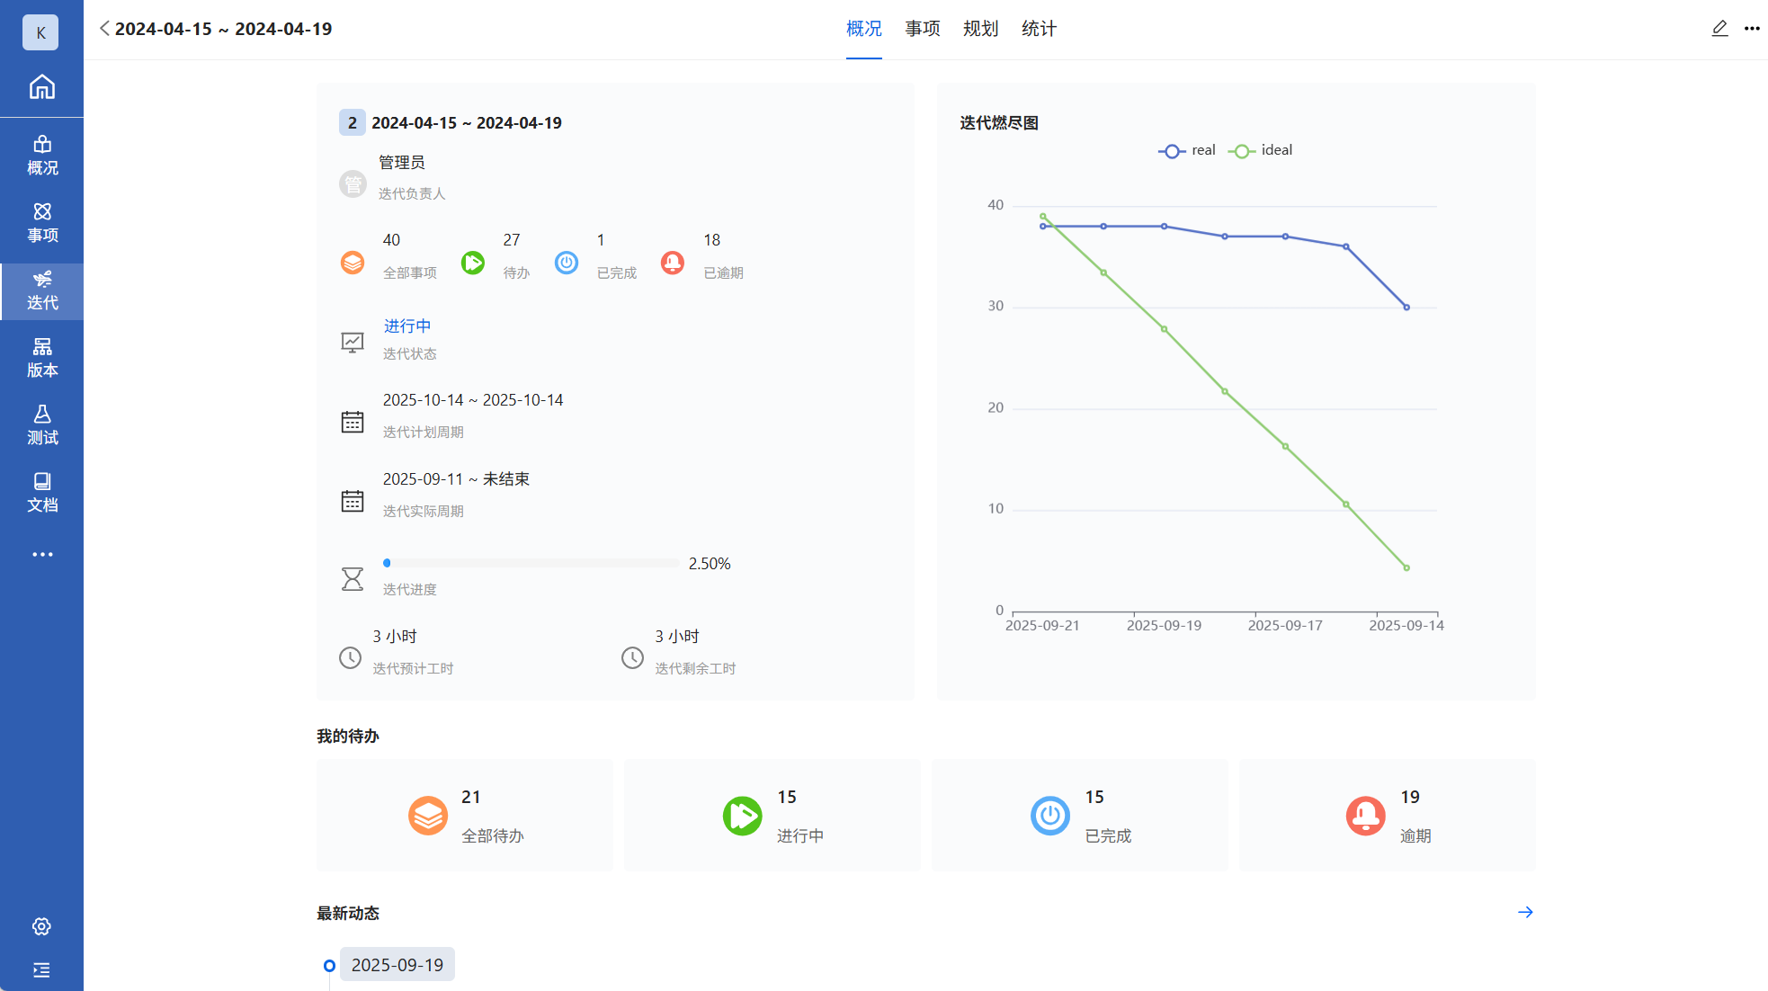
Task: Open the top-right more options menu
Action: pos(1752,29)
